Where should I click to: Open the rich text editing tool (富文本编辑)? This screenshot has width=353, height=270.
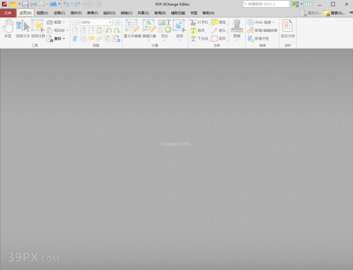coord(132,29)
